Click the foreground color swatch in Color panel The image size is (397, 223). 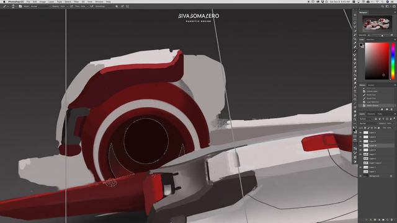pos(361,45)
